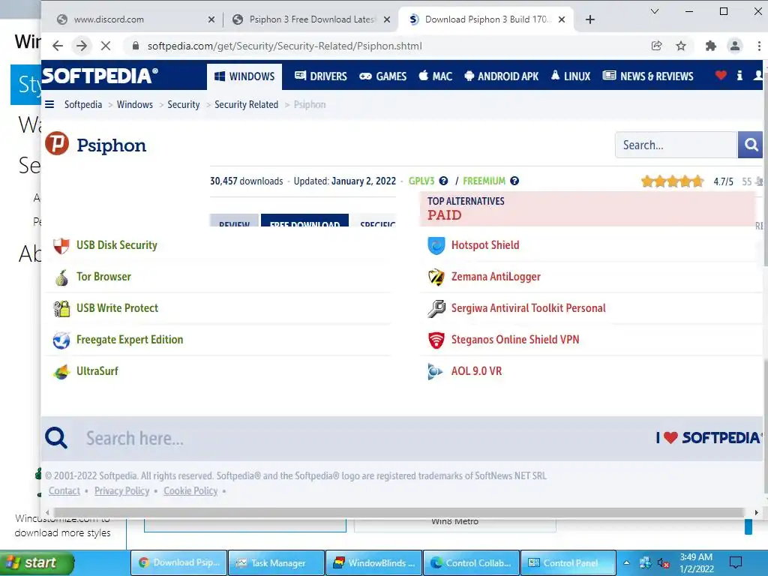The image size is (768, 576).
Task: Close the www.discord.com tab
Action: click(x=211, y=19)
